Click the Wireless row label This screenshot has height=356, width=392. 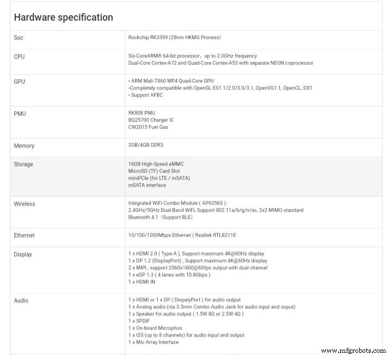coord(24,204)
